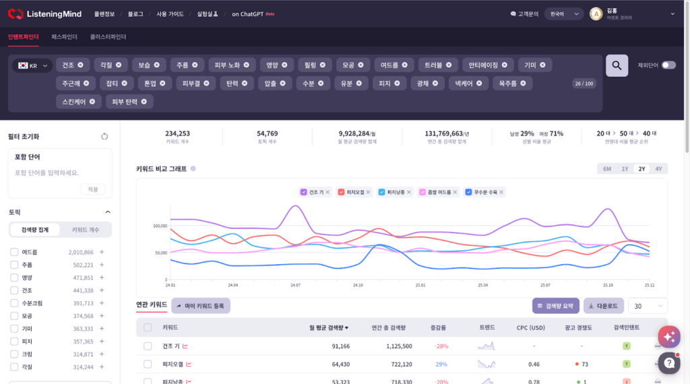Screen dimensions: 690x384
Task: Select the 1Y graph range tab
Action: tap(625, 169)
